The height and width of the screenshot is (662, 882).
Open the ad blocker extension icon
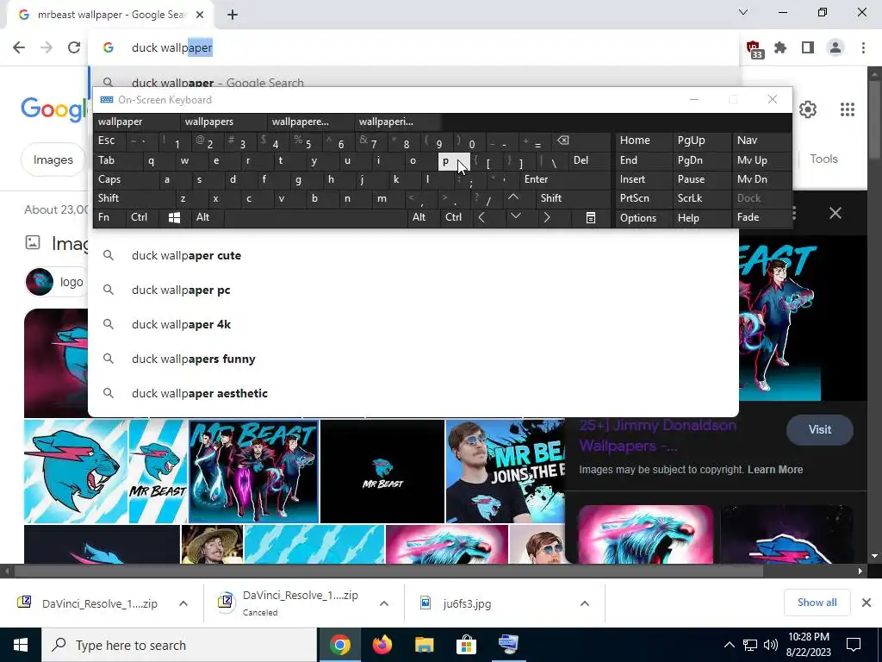pyautogui.click(x=754, y=49)
